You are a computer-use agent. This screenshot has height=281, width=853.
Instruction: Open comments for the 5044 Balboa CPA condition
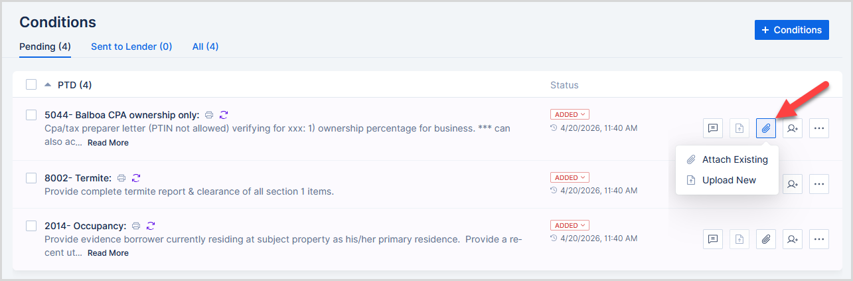pos(713,128)
